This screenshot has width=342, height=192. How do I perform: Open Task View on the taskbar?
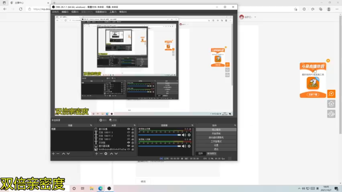click(83, 188)
